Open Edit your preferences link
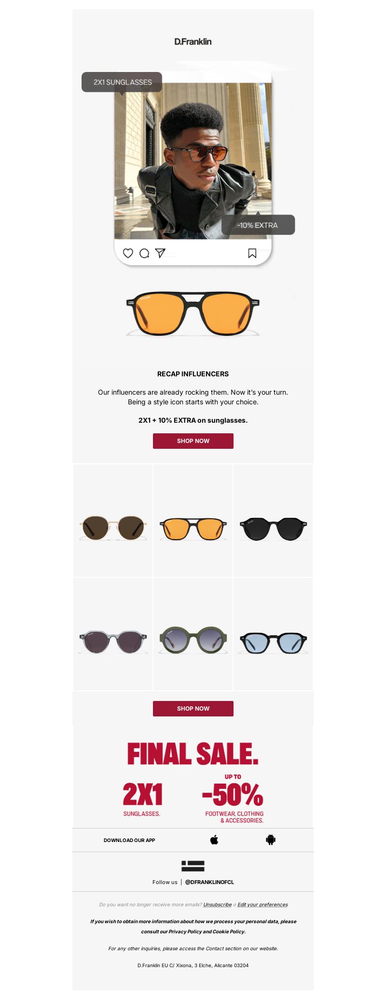Image resolution: width=386 pixels, height=1000 pixels. (x=262, y=904)
